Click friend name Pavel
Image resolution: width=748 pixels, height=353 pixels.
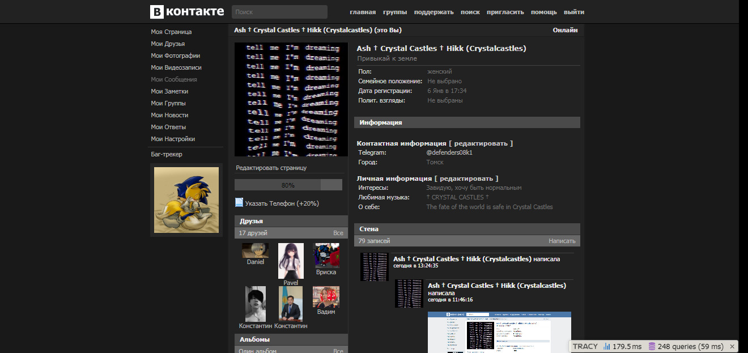[x=291, y=283]
